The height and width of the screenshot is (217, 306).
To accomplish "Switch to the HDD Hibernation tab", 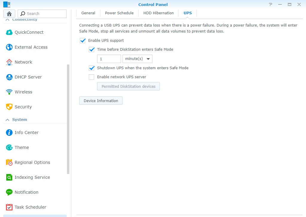I will click(x=158, y=13).
